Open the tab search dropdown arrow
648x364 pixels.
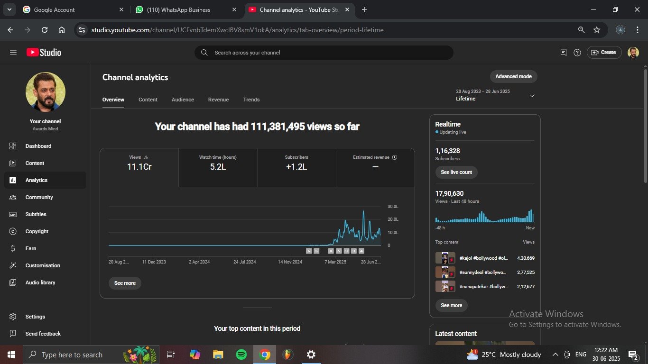click(9, 9)
